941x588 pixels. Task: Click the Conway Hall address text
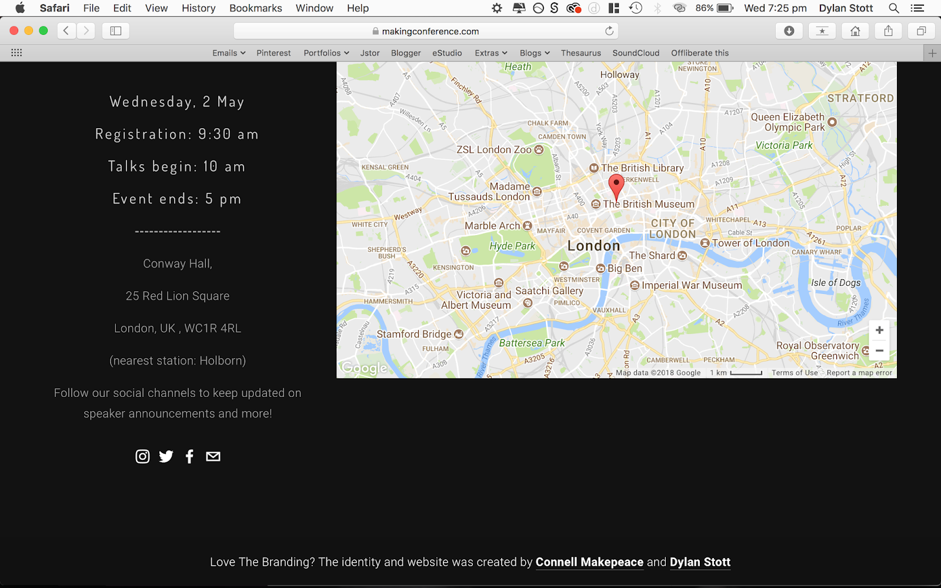click(x=178, y=264)
